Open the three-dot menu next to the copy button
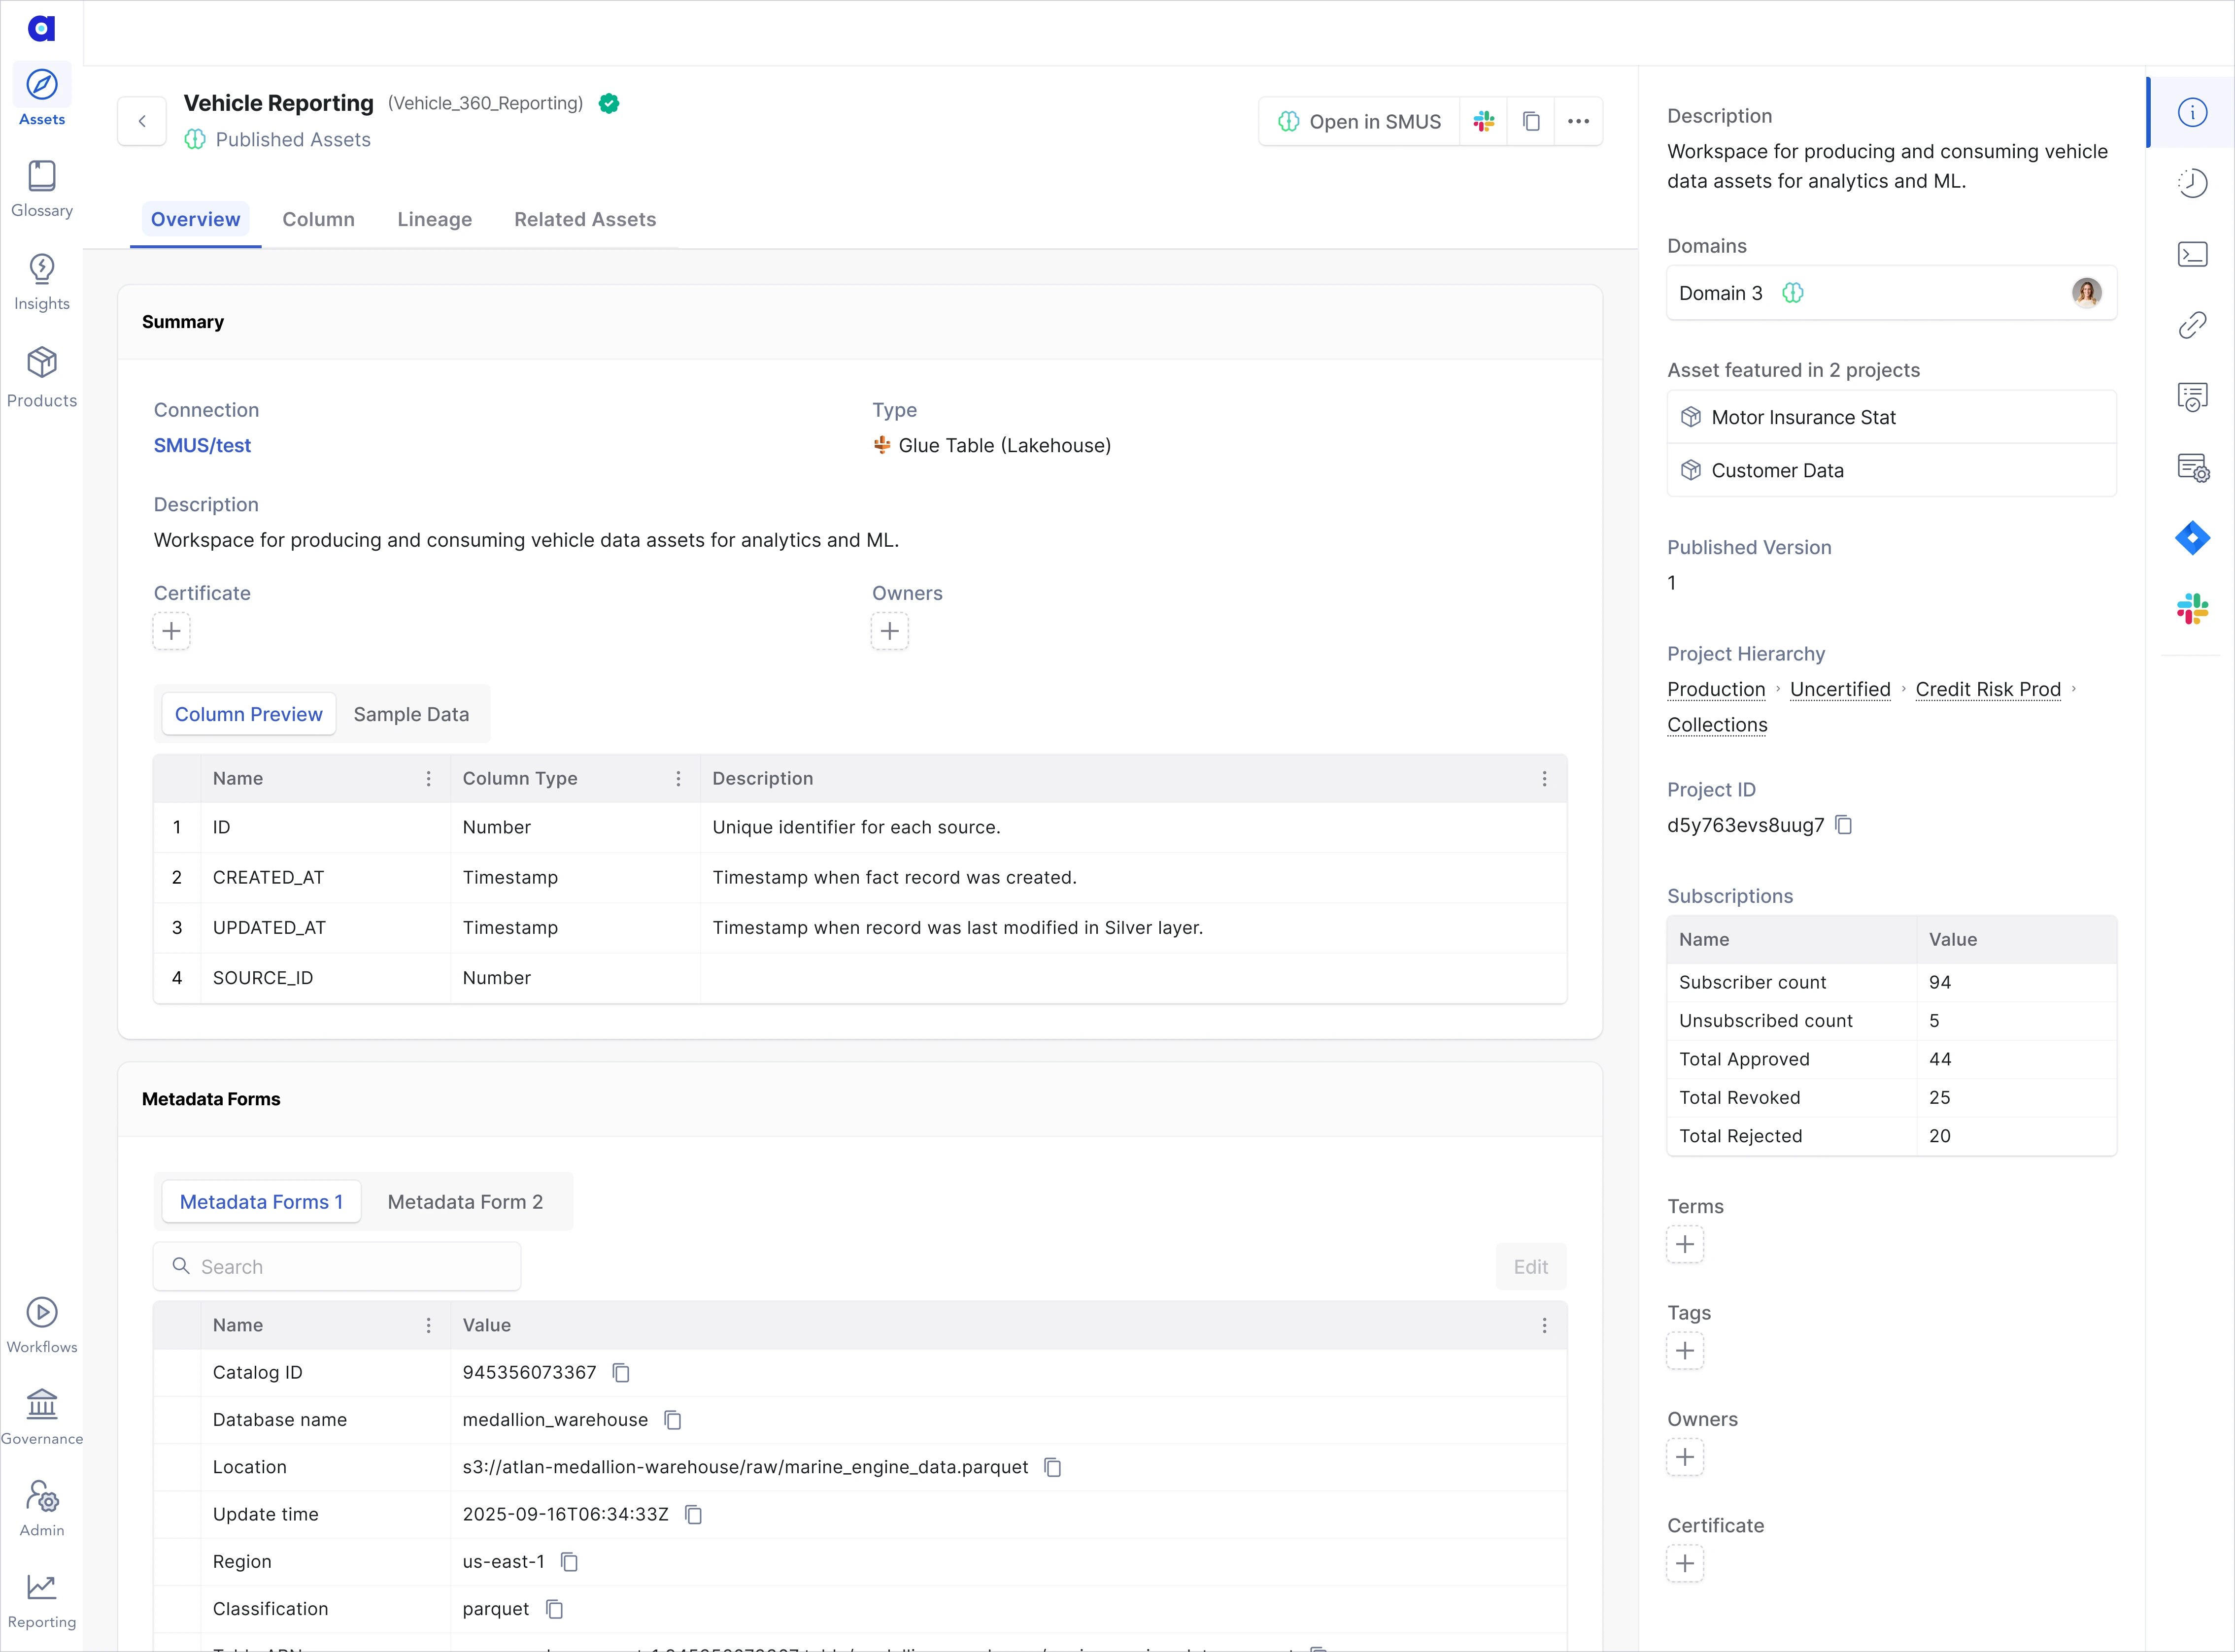Image resolution: width=2235 pixels, height=1652 pixels. click(1579, 121)
